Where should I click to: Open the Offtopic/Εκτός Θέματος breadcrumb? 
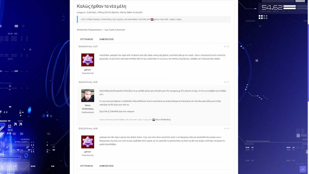(x=108, y=12)
